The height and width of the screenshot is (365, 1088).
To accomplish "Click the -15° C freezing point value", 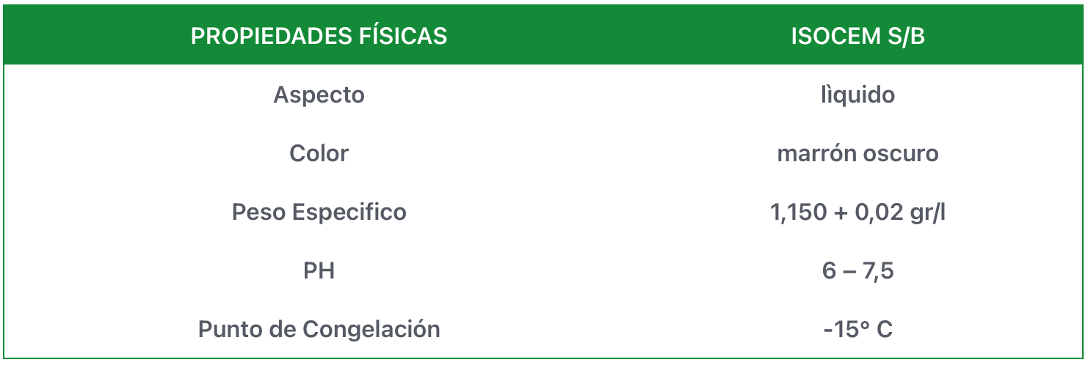I will pos(857,330).
